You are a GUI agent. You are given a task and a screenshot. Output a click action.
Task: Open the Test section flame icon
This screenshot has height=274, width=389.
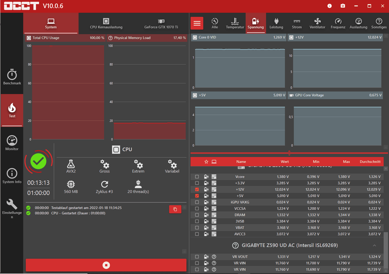(12, 108)
